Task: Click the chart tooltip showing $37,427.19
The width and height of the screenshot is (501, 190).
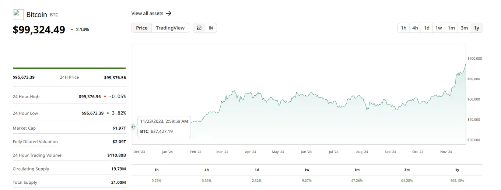Action: [x=164, y=127]
